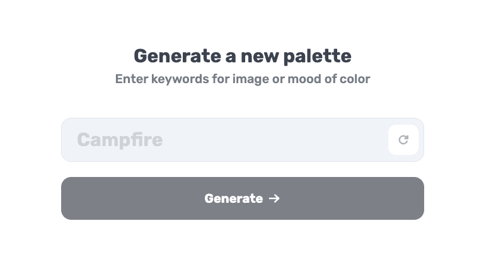Screen dimensions: 479x279
Task: Select the word "palette" in the heading
Action: click(x=318, y=57)
